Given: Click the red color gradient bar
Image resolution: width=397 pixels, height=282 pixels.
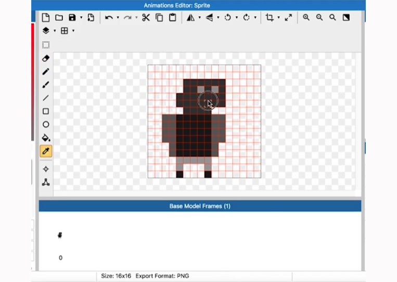Looking at the screenshot, I should [33, 82].
